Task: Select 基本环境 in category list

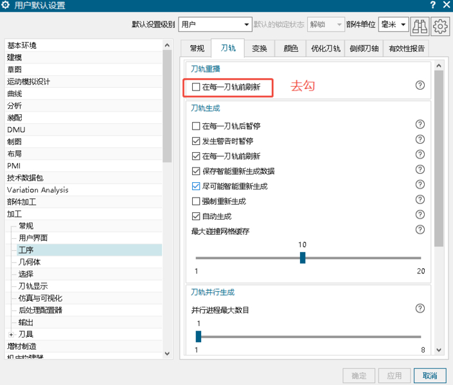Action: coord(84,46)
